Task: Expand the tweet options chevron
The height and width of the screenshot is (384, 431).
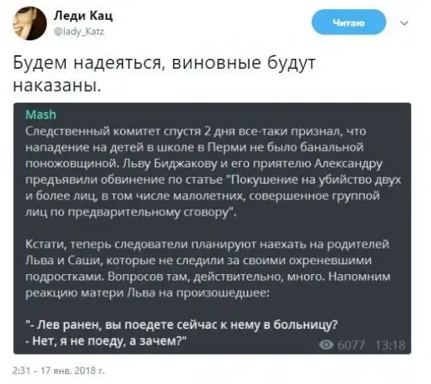Action: 403,23
